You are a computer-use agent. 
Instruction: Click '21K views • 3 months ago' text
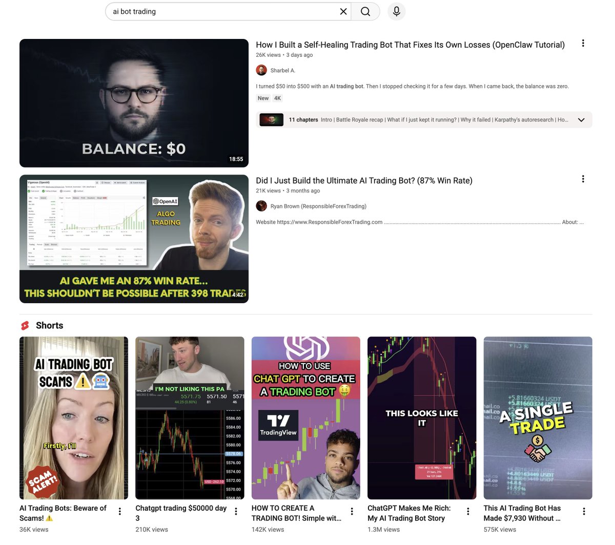pos(288,191)
